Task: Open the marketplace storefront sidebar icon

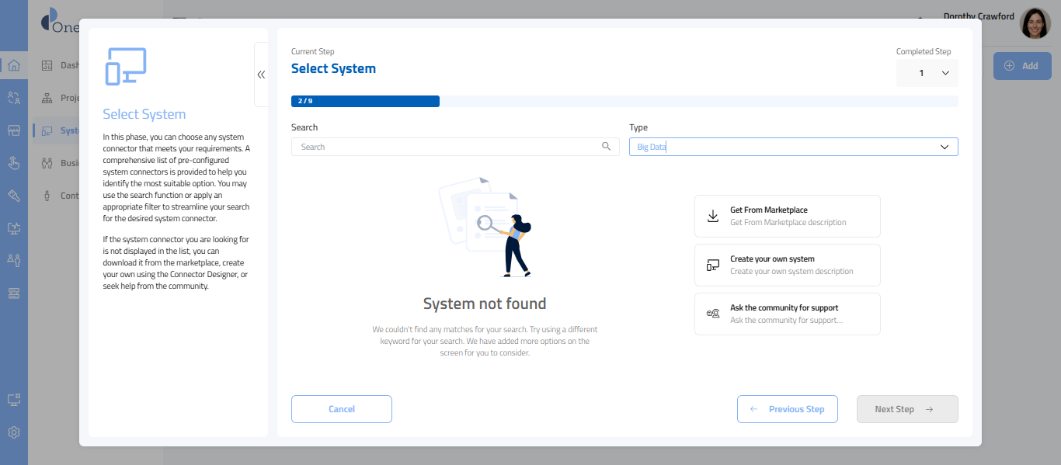Action: click(x=13, y=130)
